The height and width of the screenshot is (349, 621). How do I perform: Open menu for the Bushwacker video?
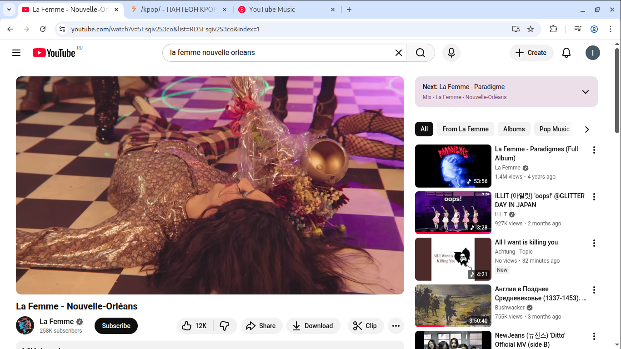coord(594,290)
